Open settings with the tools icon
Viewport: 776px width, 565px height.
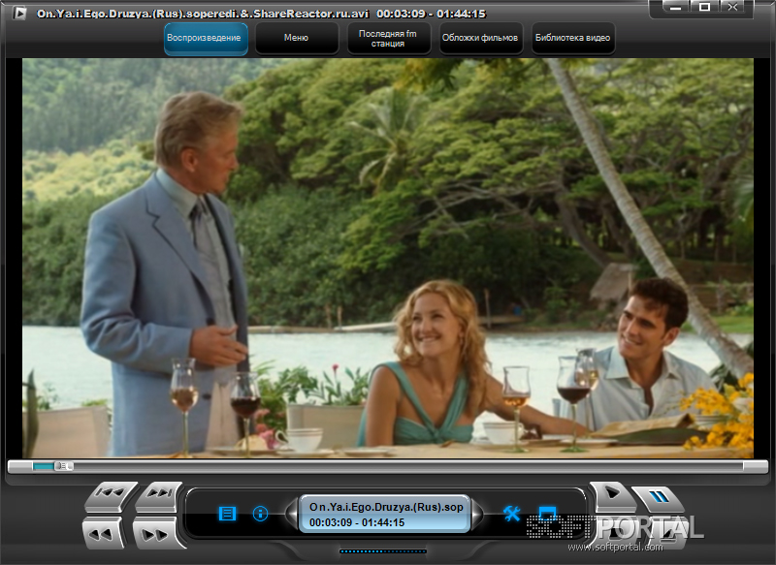(512, 514)
